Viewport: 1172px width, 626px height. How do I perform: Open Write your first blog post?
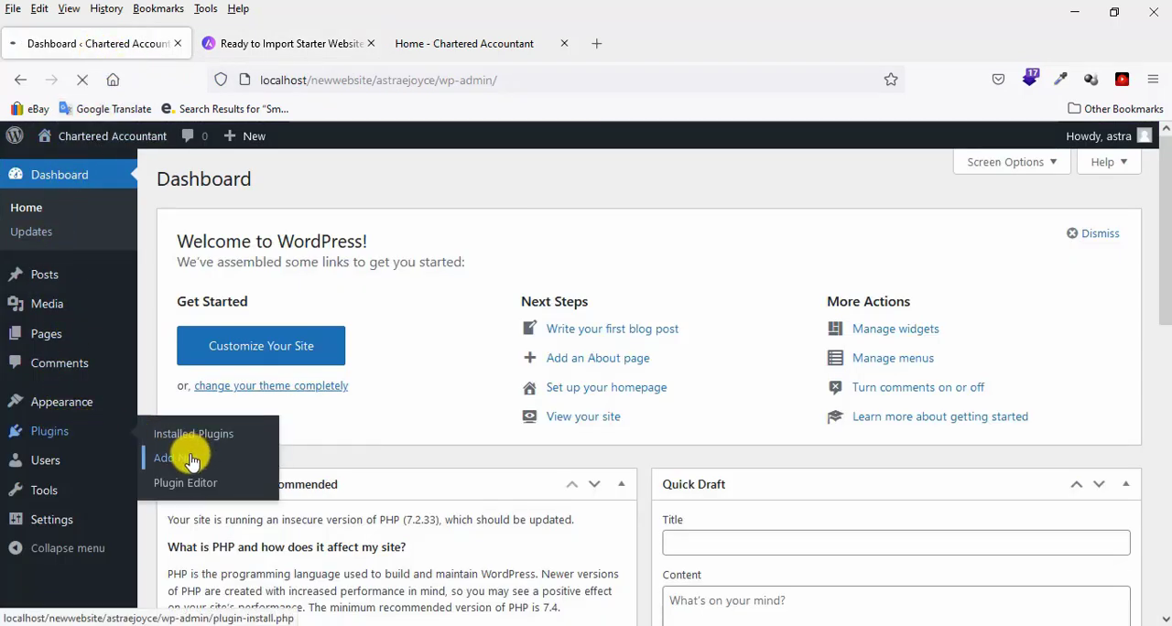613,329
